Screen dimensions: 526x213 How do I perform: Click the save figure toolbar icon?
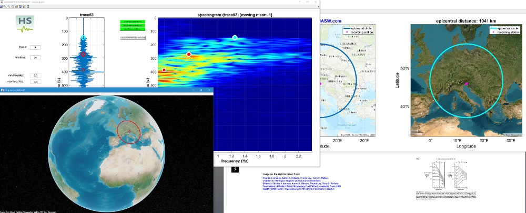[2, 6]
